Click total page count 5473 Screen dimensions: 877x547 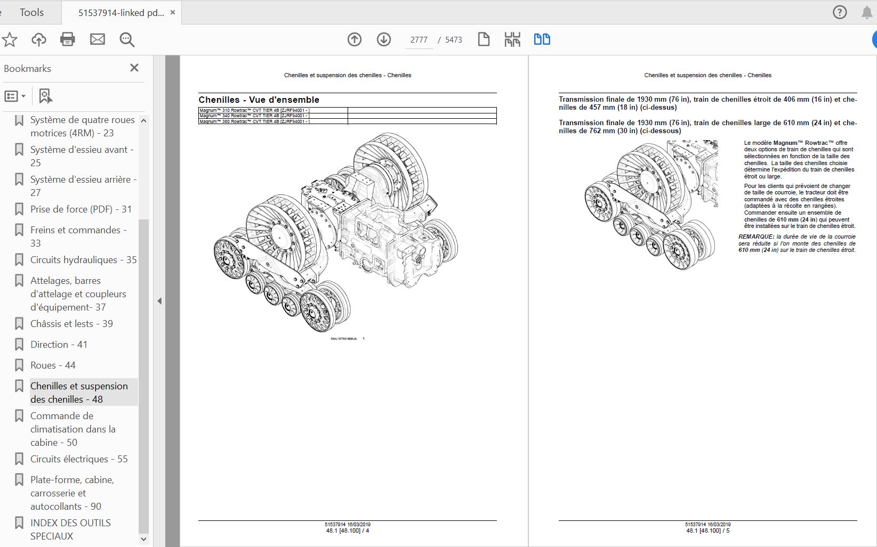(x=454, y=40)
